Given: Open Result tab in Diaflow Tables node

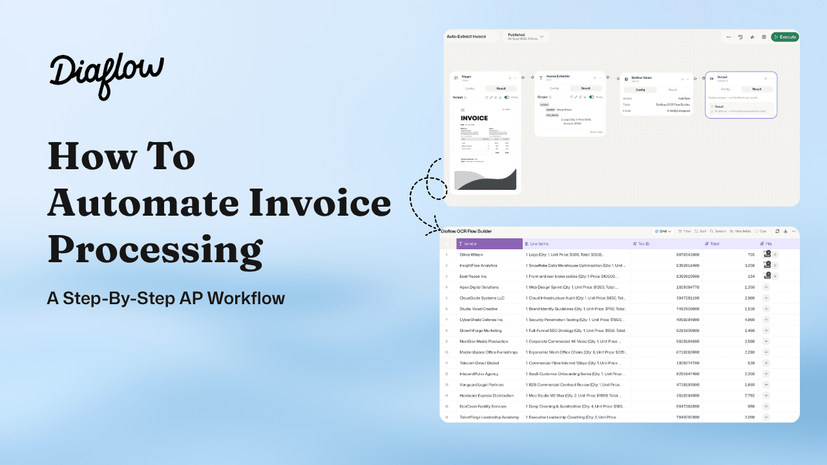Looking at the screenshot, I should (x=673, y=90).
